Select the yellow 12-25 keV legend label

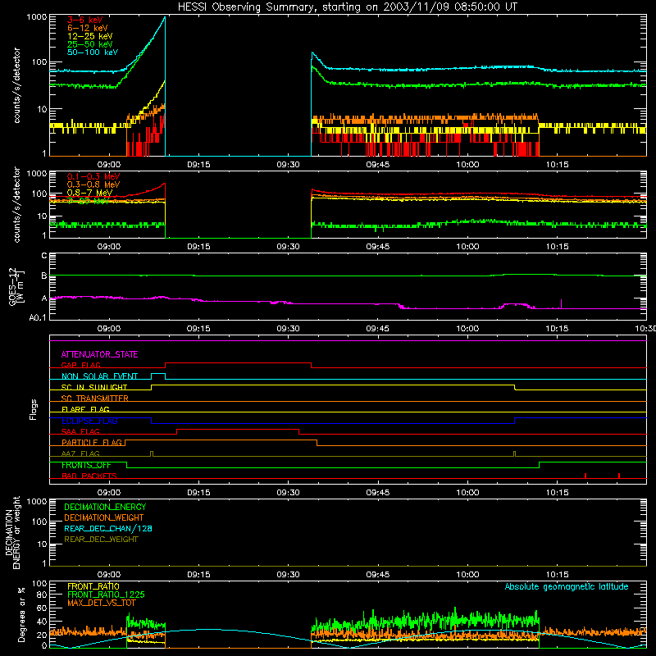pyautogui.click(x=90, y=36)
